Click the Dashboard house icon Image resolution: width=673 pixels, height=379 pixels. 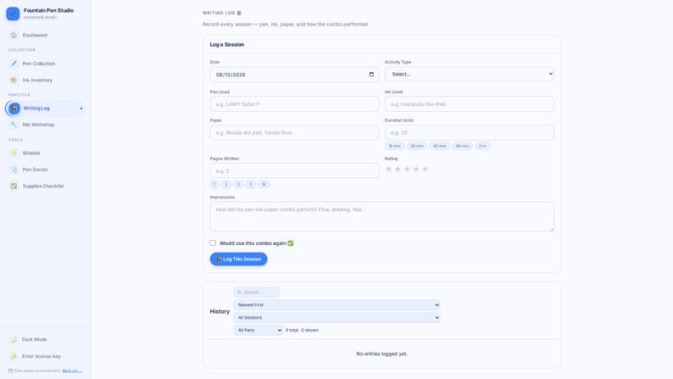pyautogui.click(x=14, y=36)
